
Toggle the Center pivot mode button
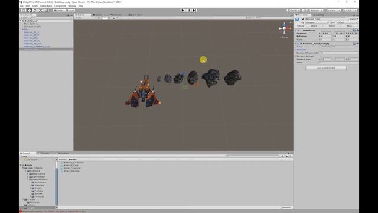(58, 11)
